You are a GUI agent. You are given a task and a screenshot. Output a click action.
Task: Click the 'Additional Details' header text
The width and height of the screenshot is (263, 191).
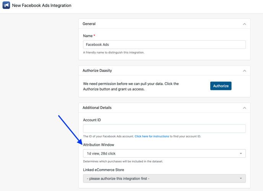tap(97, 108)
